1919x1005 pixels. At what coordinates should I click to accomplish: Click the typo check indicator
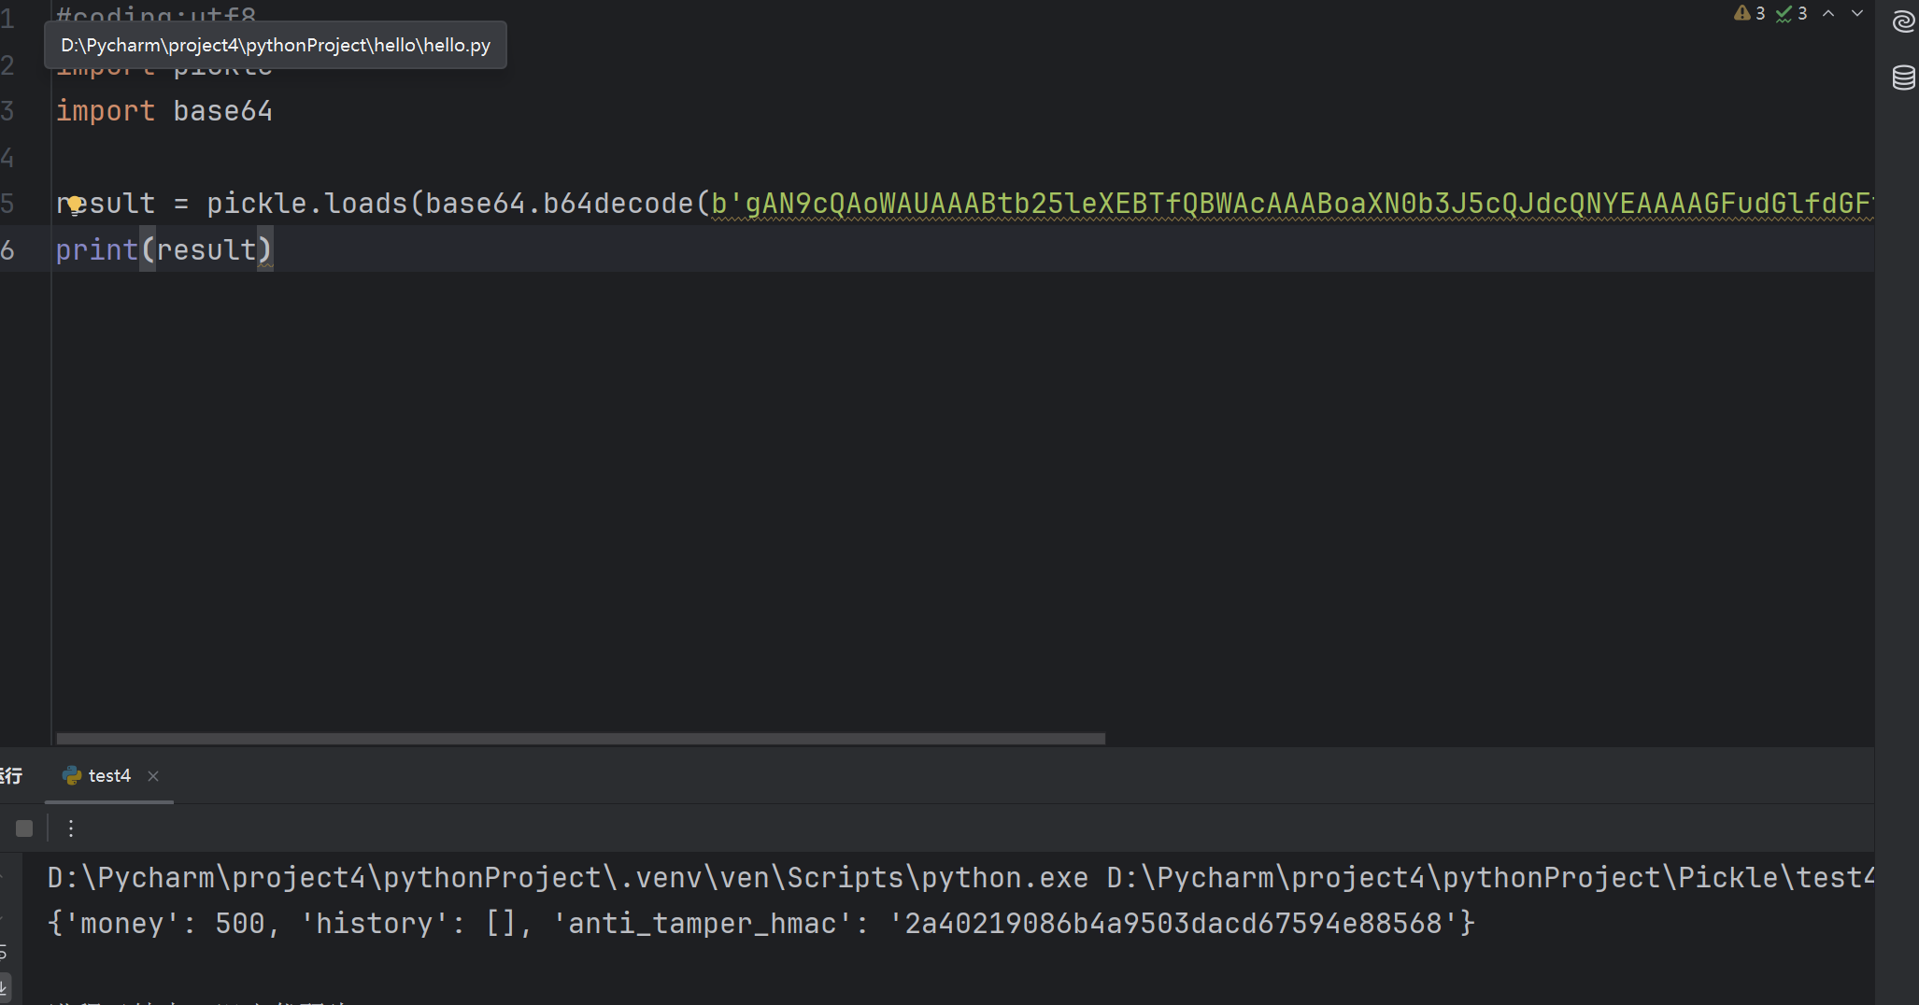pos(1792,13)
